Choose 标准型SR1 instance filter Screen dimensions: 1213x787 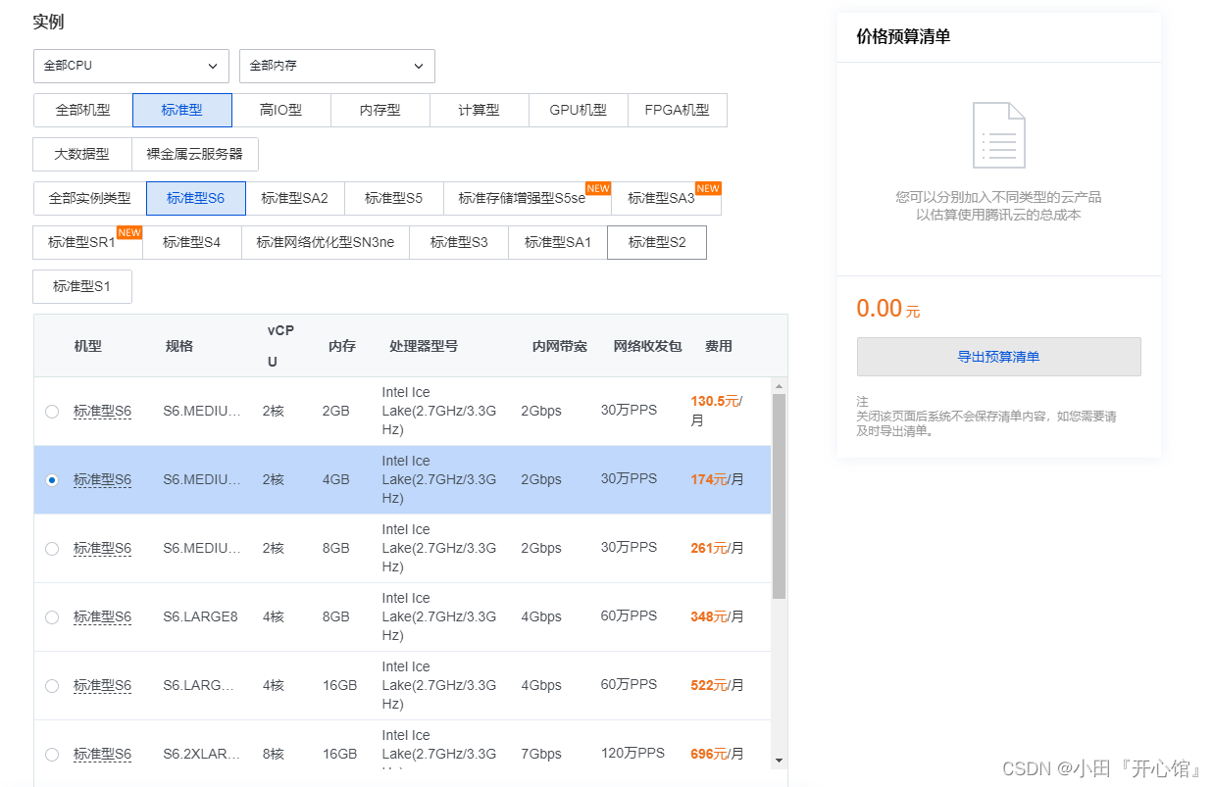(x=88, y=242)
